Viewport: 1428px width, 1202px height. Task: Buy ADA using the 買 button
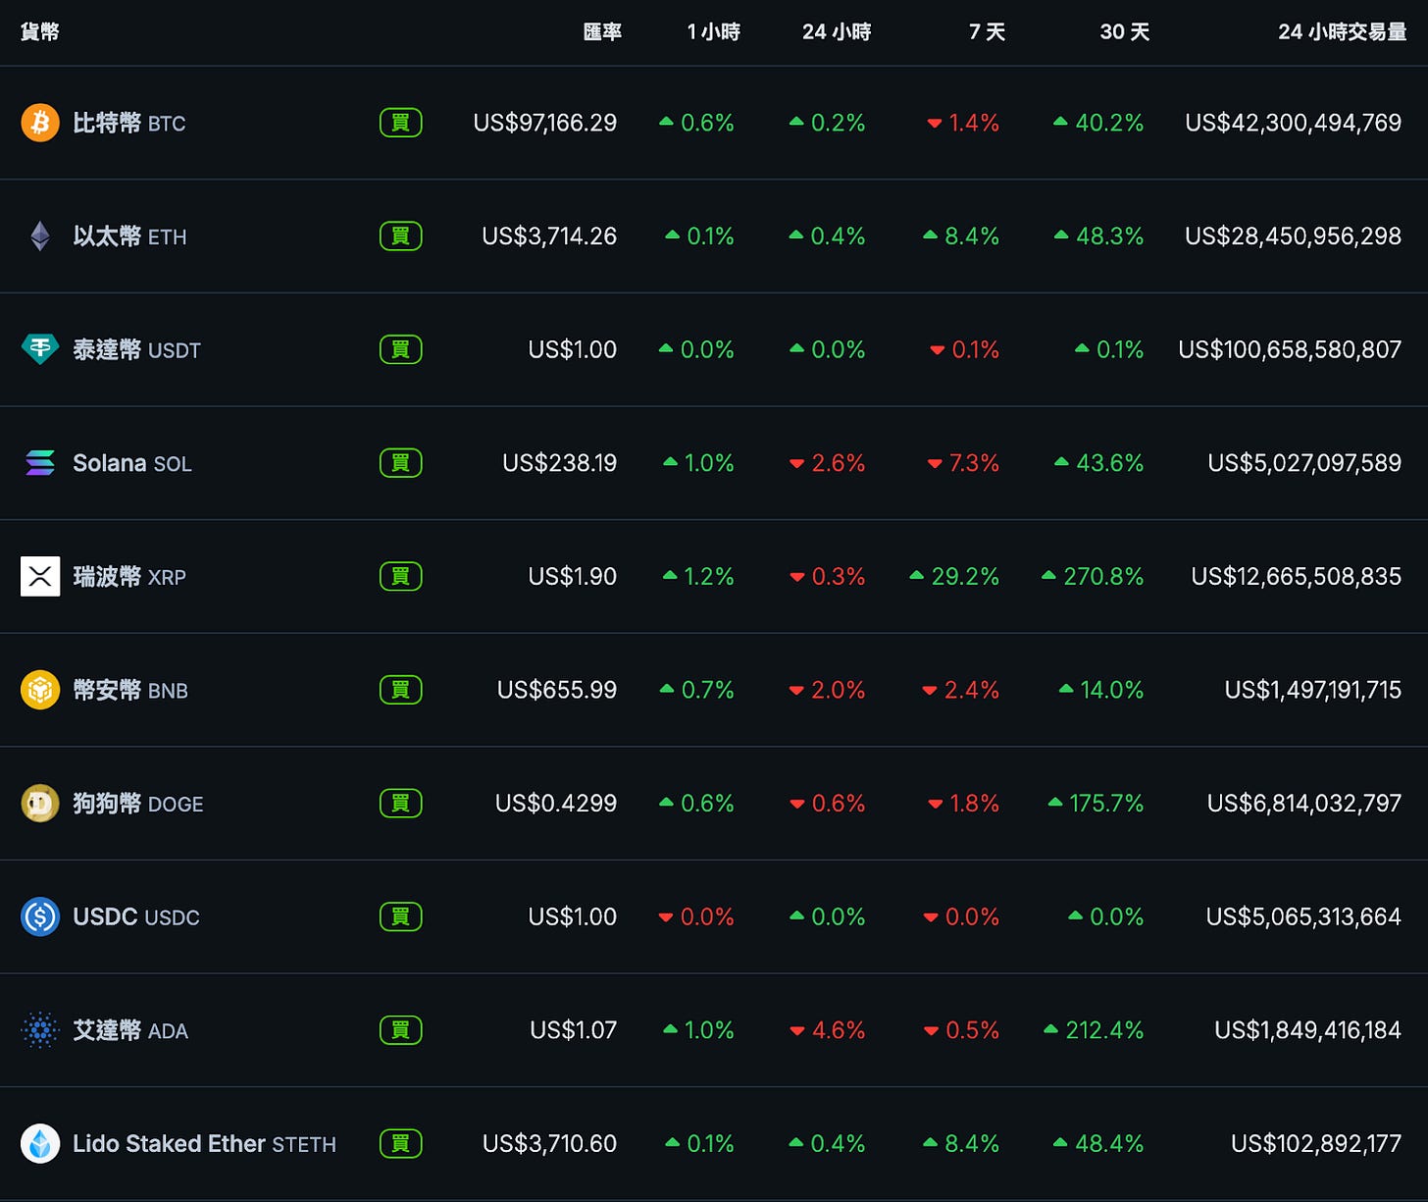click(x=401, y=1030)
